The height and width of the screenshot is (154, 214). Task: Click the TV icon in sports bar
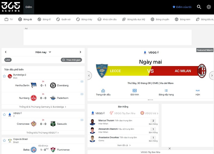click(x=6, y=19)
